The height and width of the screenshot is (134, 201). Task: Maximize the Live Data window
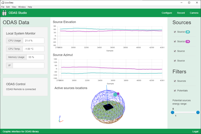(x=189, y=3)
